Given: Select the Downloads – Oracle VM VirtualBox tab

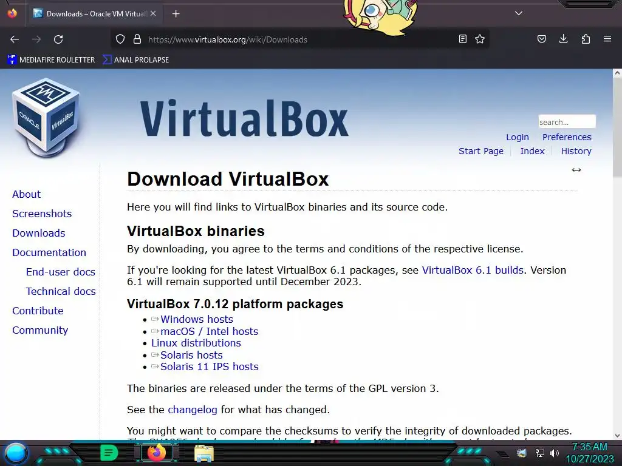Looking at the screenshot, I should (x=95, y=13).
